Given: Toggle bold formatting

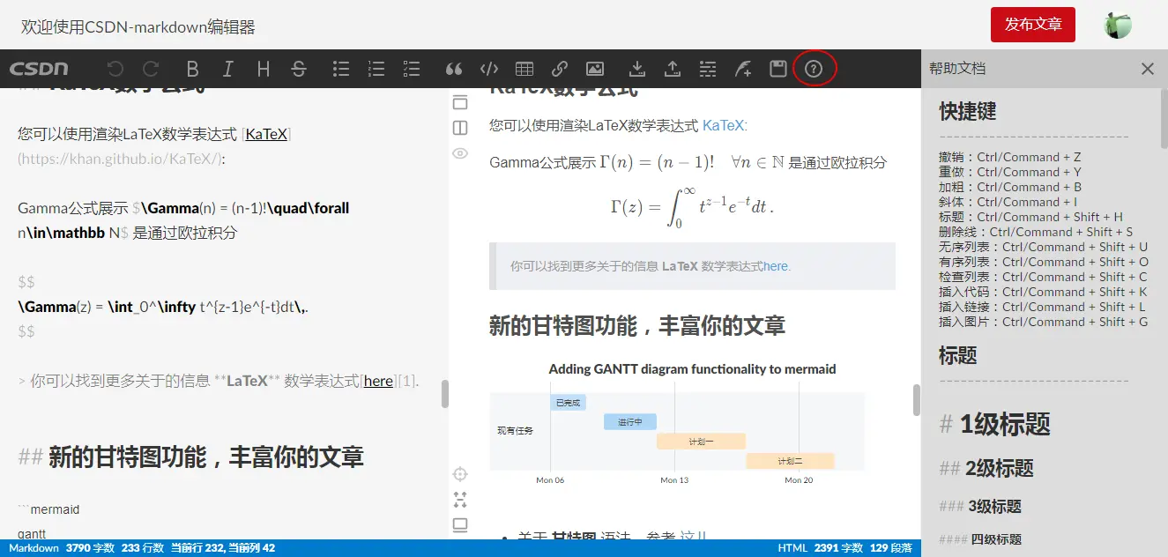Looking at the screenshot, I should tap(193, 69).
